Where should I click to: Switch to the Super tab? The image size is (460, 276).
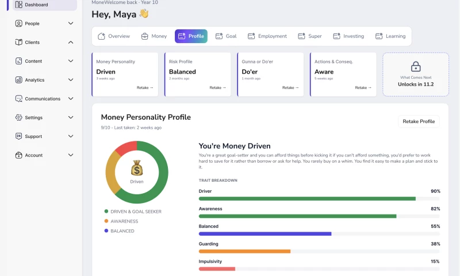pos(310,36)
